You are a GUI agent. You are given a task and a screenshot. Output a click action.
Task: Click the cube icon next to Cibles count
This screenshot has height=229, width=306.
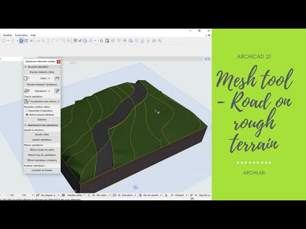point(27,78)
